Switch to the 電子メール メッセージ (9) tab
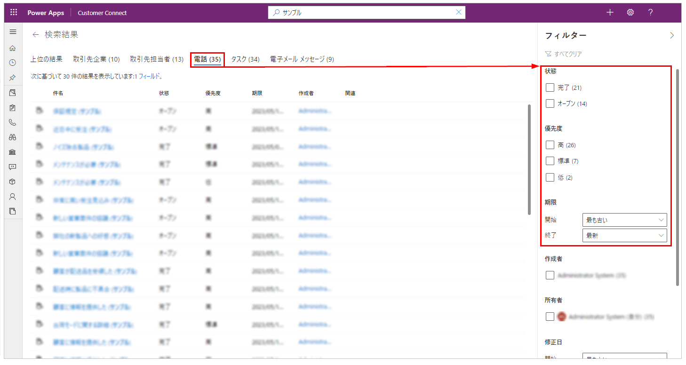This screenshot has width=686, height=365. [302, 59]
